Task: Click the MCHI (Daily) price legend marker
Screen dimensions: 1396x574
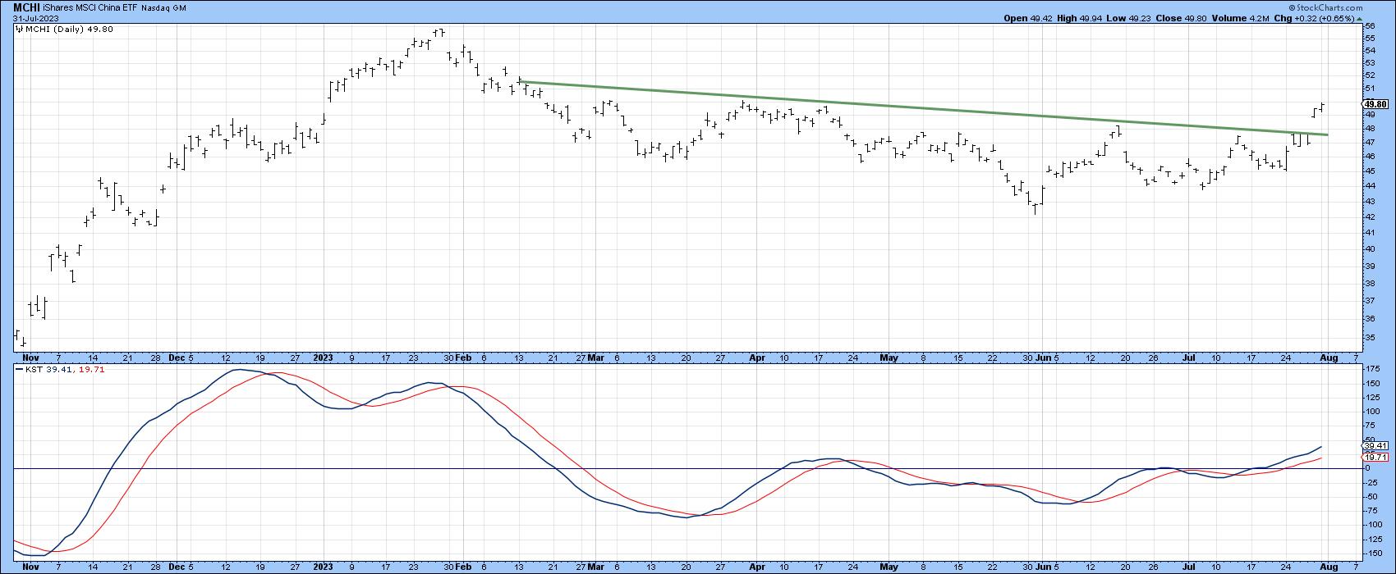Action: point(20,30)
